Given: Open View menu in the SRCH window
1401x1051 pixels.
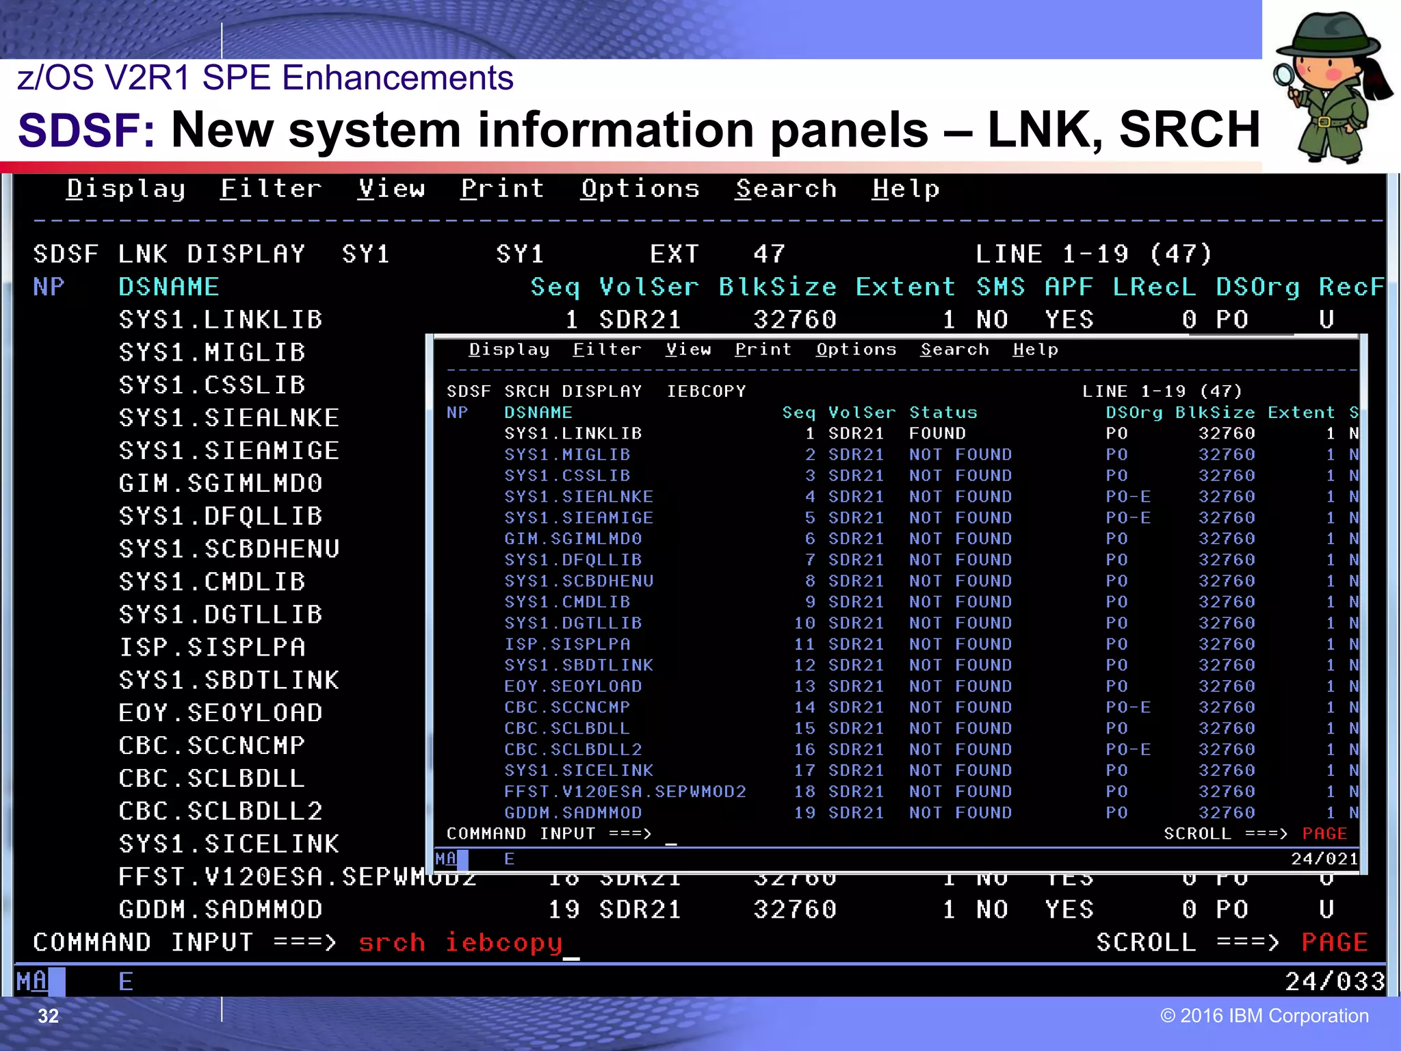Looking at the screenshot, I should 688,350.
